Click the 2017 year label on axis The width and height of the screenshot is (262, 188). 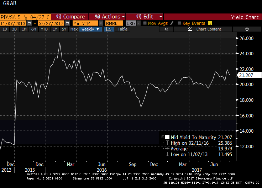(197, 170)
